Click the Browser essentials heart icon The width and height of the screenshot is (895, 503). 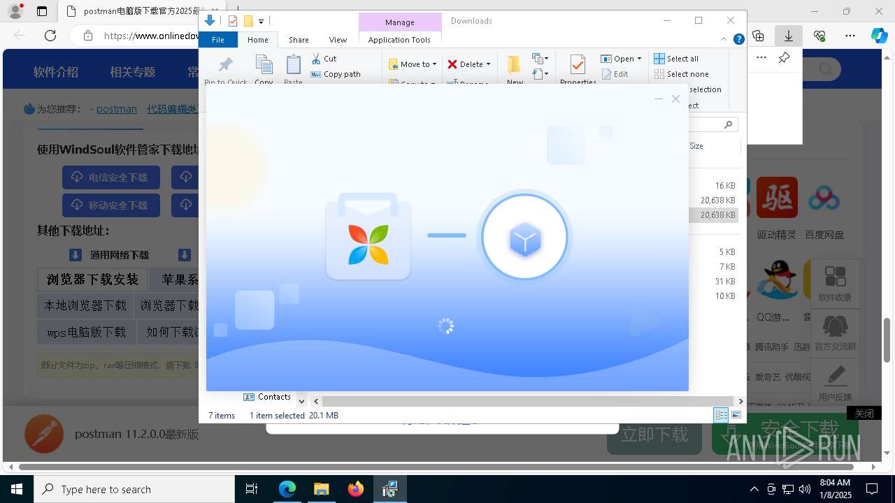[819, 35]
